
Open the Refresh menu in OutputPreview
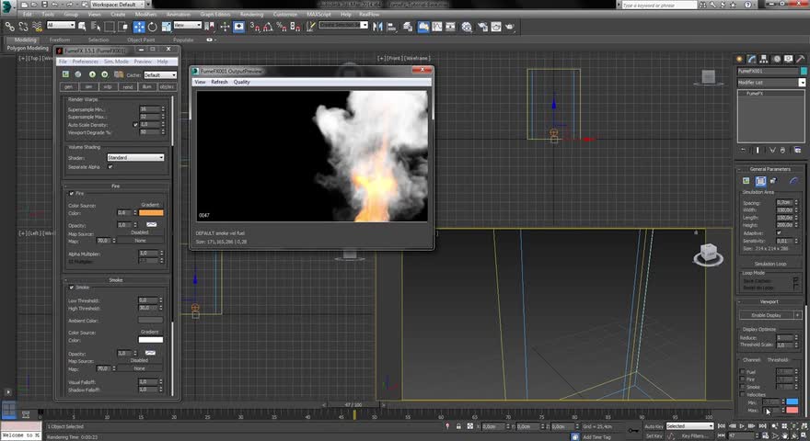tap(219, 83)
